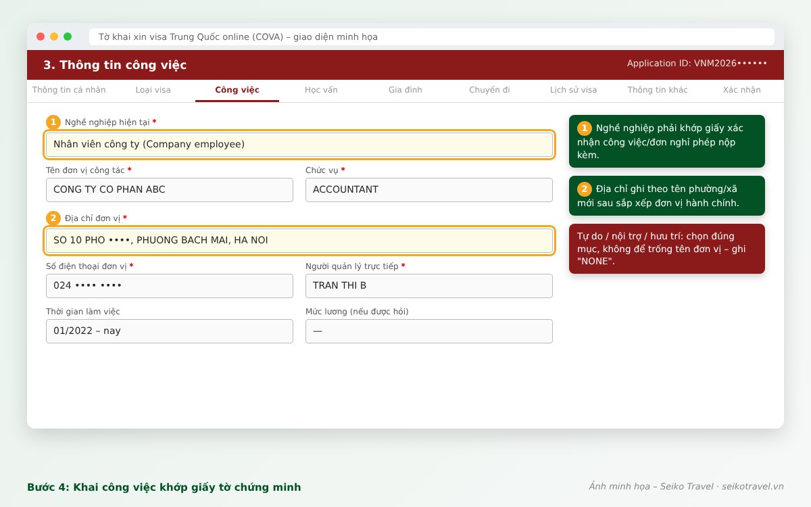Click the Chức vụ field with ACCOUNTANT
The height and width of the screenshot is (507, 811).
[x=429, y=190]
